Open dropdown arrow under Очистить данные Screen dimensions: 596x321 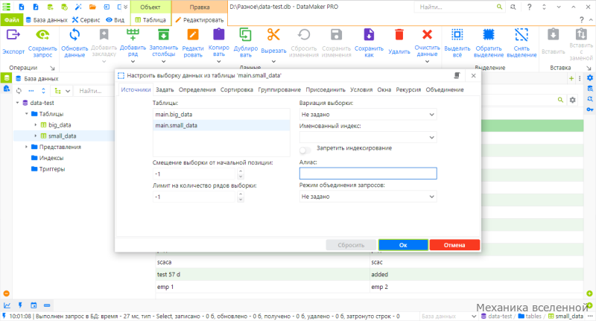click(427, 62)
